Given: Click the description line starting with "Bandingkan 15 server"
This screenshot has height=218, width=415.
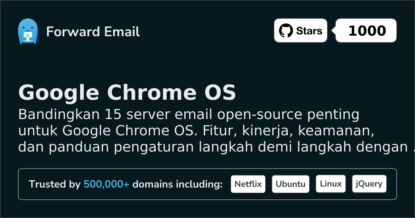Looking at the screenshot, I should pyautogui.click(x=189, y=115).
